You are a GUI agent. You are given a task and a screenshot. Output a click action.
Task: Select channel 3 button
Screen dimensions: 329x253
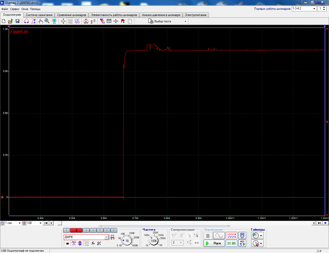point(86,230)
